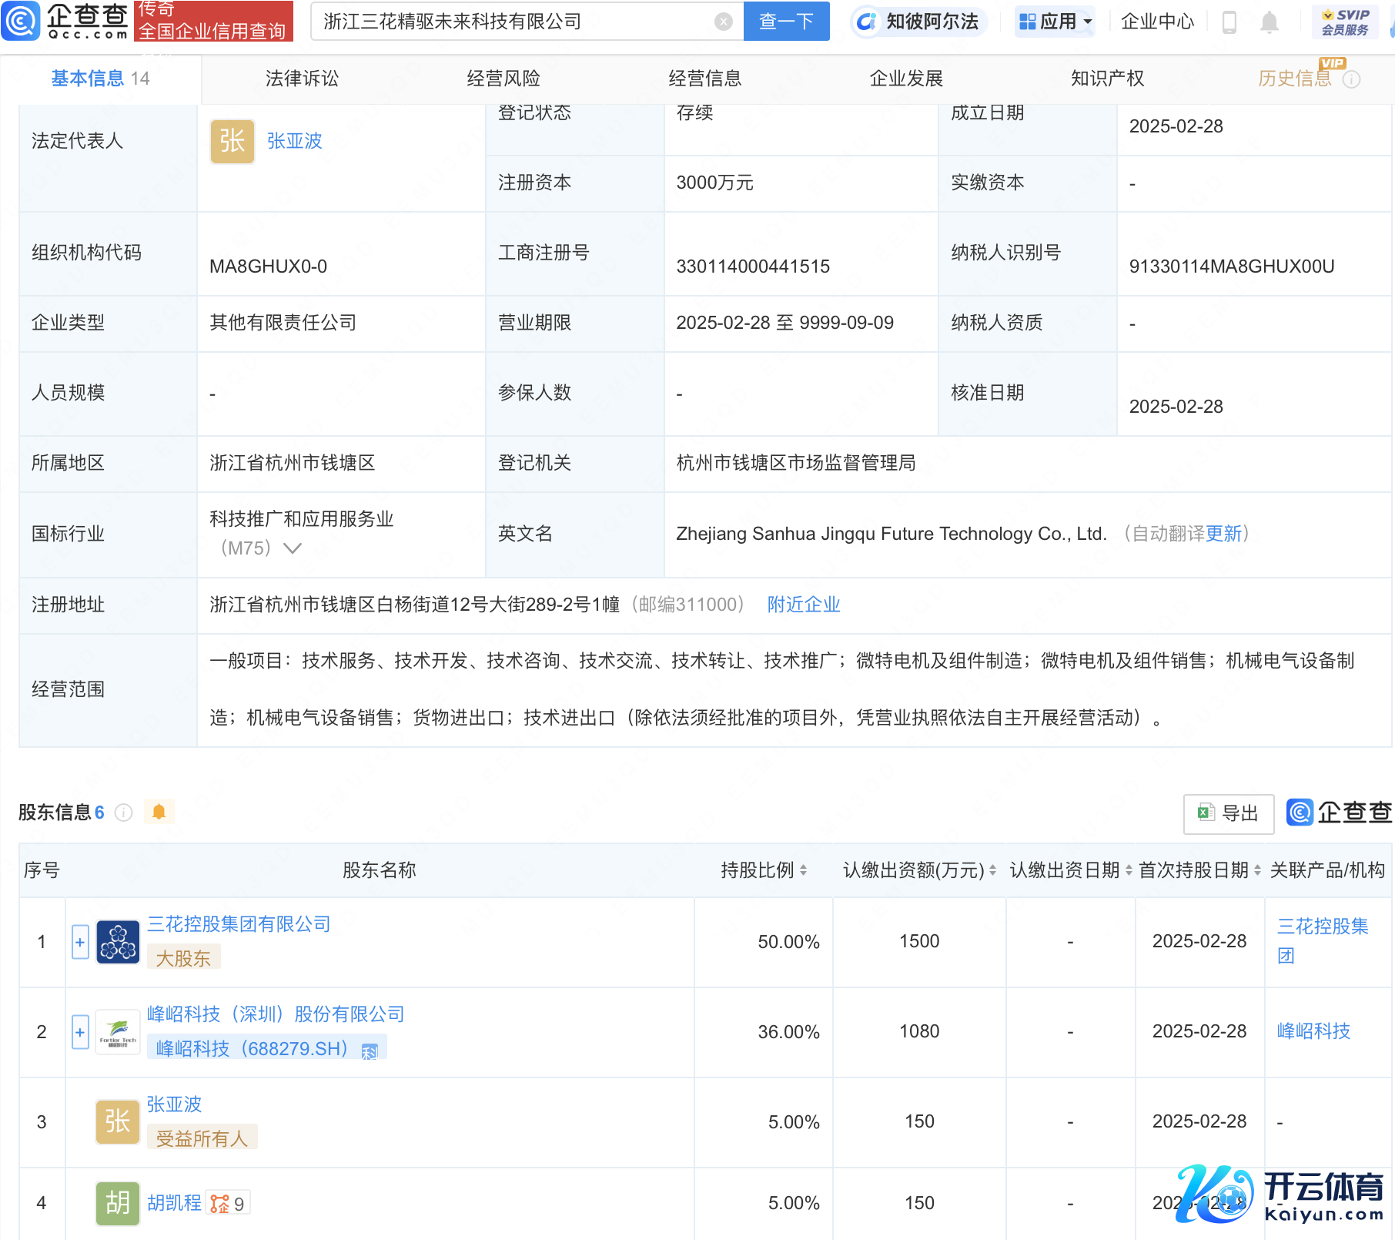The width and height of the screenshot is (1395, 1240).
Task: Switch to the 知识产权 tab
Action: (1107, 79)
